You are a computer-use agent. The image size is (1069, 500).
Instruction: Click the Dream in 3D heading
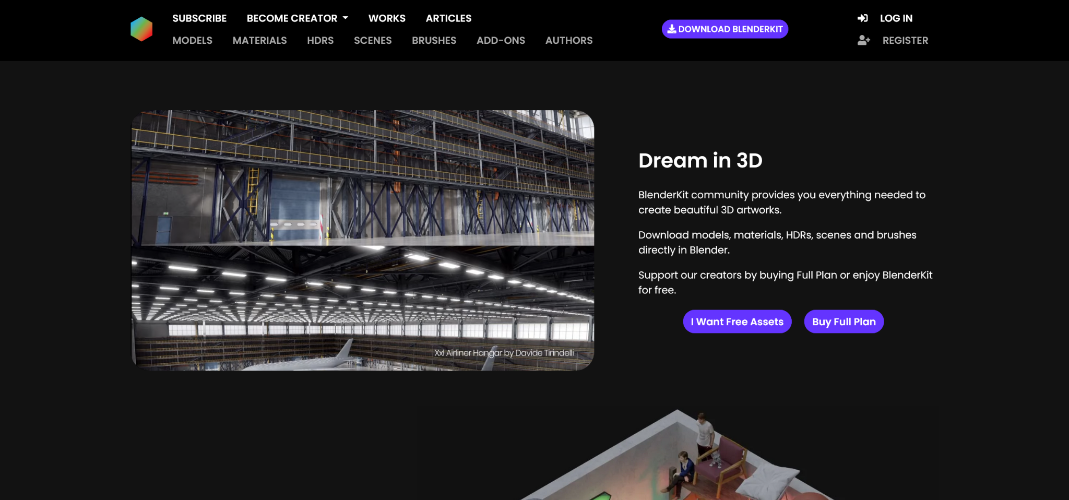click(x=700, y=160)
